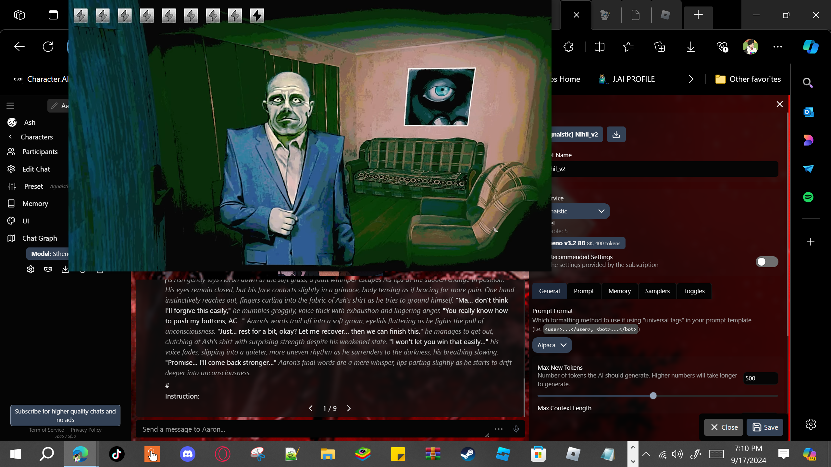Open Spotify from the Edge sidebar
The height and width of the screenshot is (467, 831).
808,197
